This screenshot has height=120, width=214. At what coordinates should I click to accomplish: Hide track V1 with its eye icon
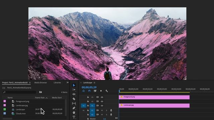click(x=102, y=106)
